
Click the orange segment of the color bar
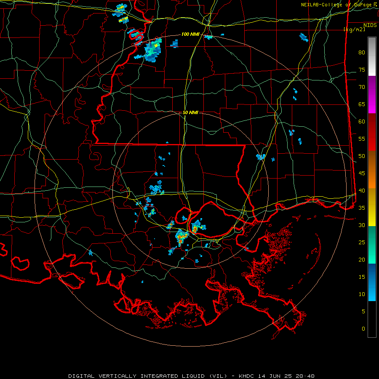click(372, 169)
